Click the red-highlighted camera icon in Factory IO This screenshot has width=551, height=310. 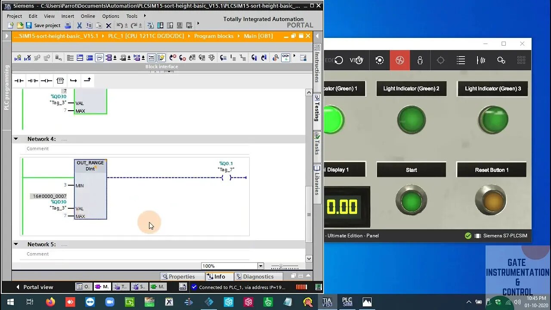(400, 60)
